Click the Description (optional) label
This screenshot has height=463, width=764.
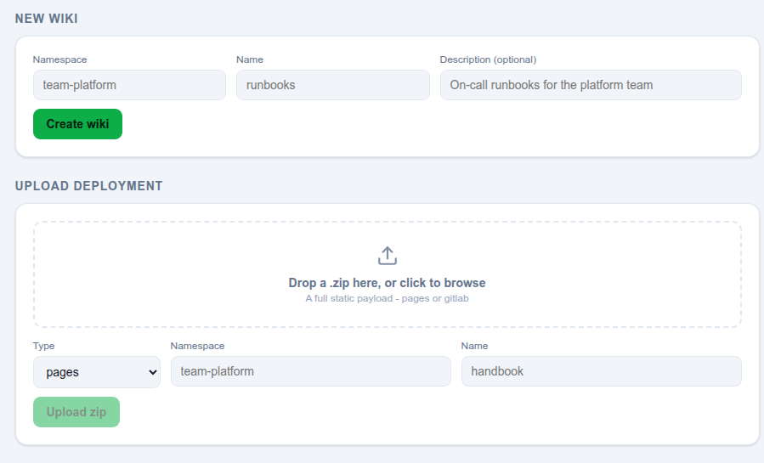(x=488, y=59)
